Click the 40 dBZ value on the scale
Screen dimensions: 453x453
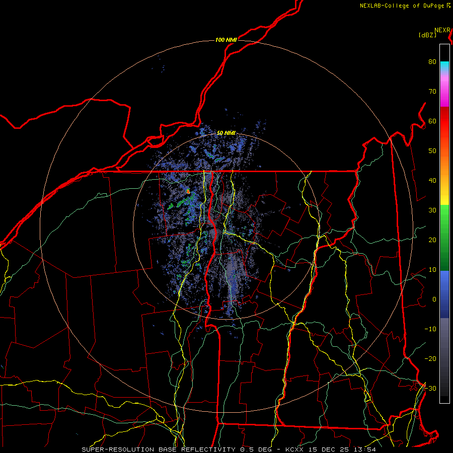click(432, 181)
